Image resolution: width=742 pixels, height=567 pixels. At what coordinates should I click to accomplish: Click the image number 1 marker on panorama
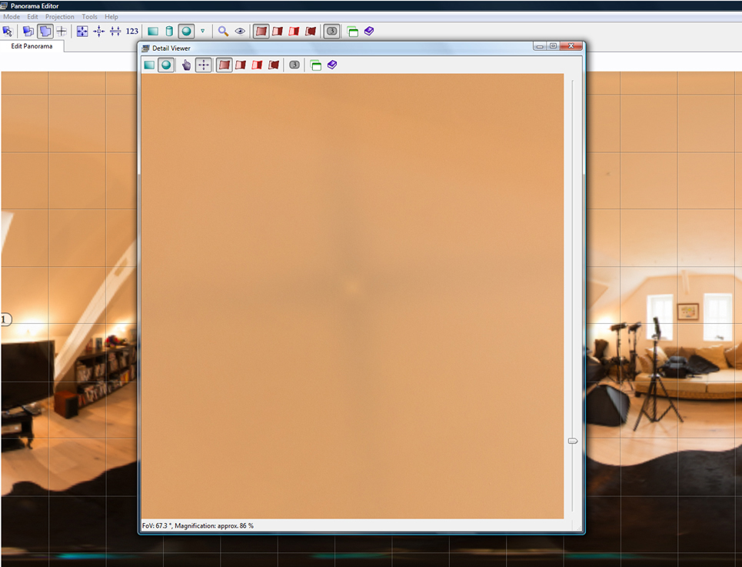pyautogui.click(x=5, y=319)
